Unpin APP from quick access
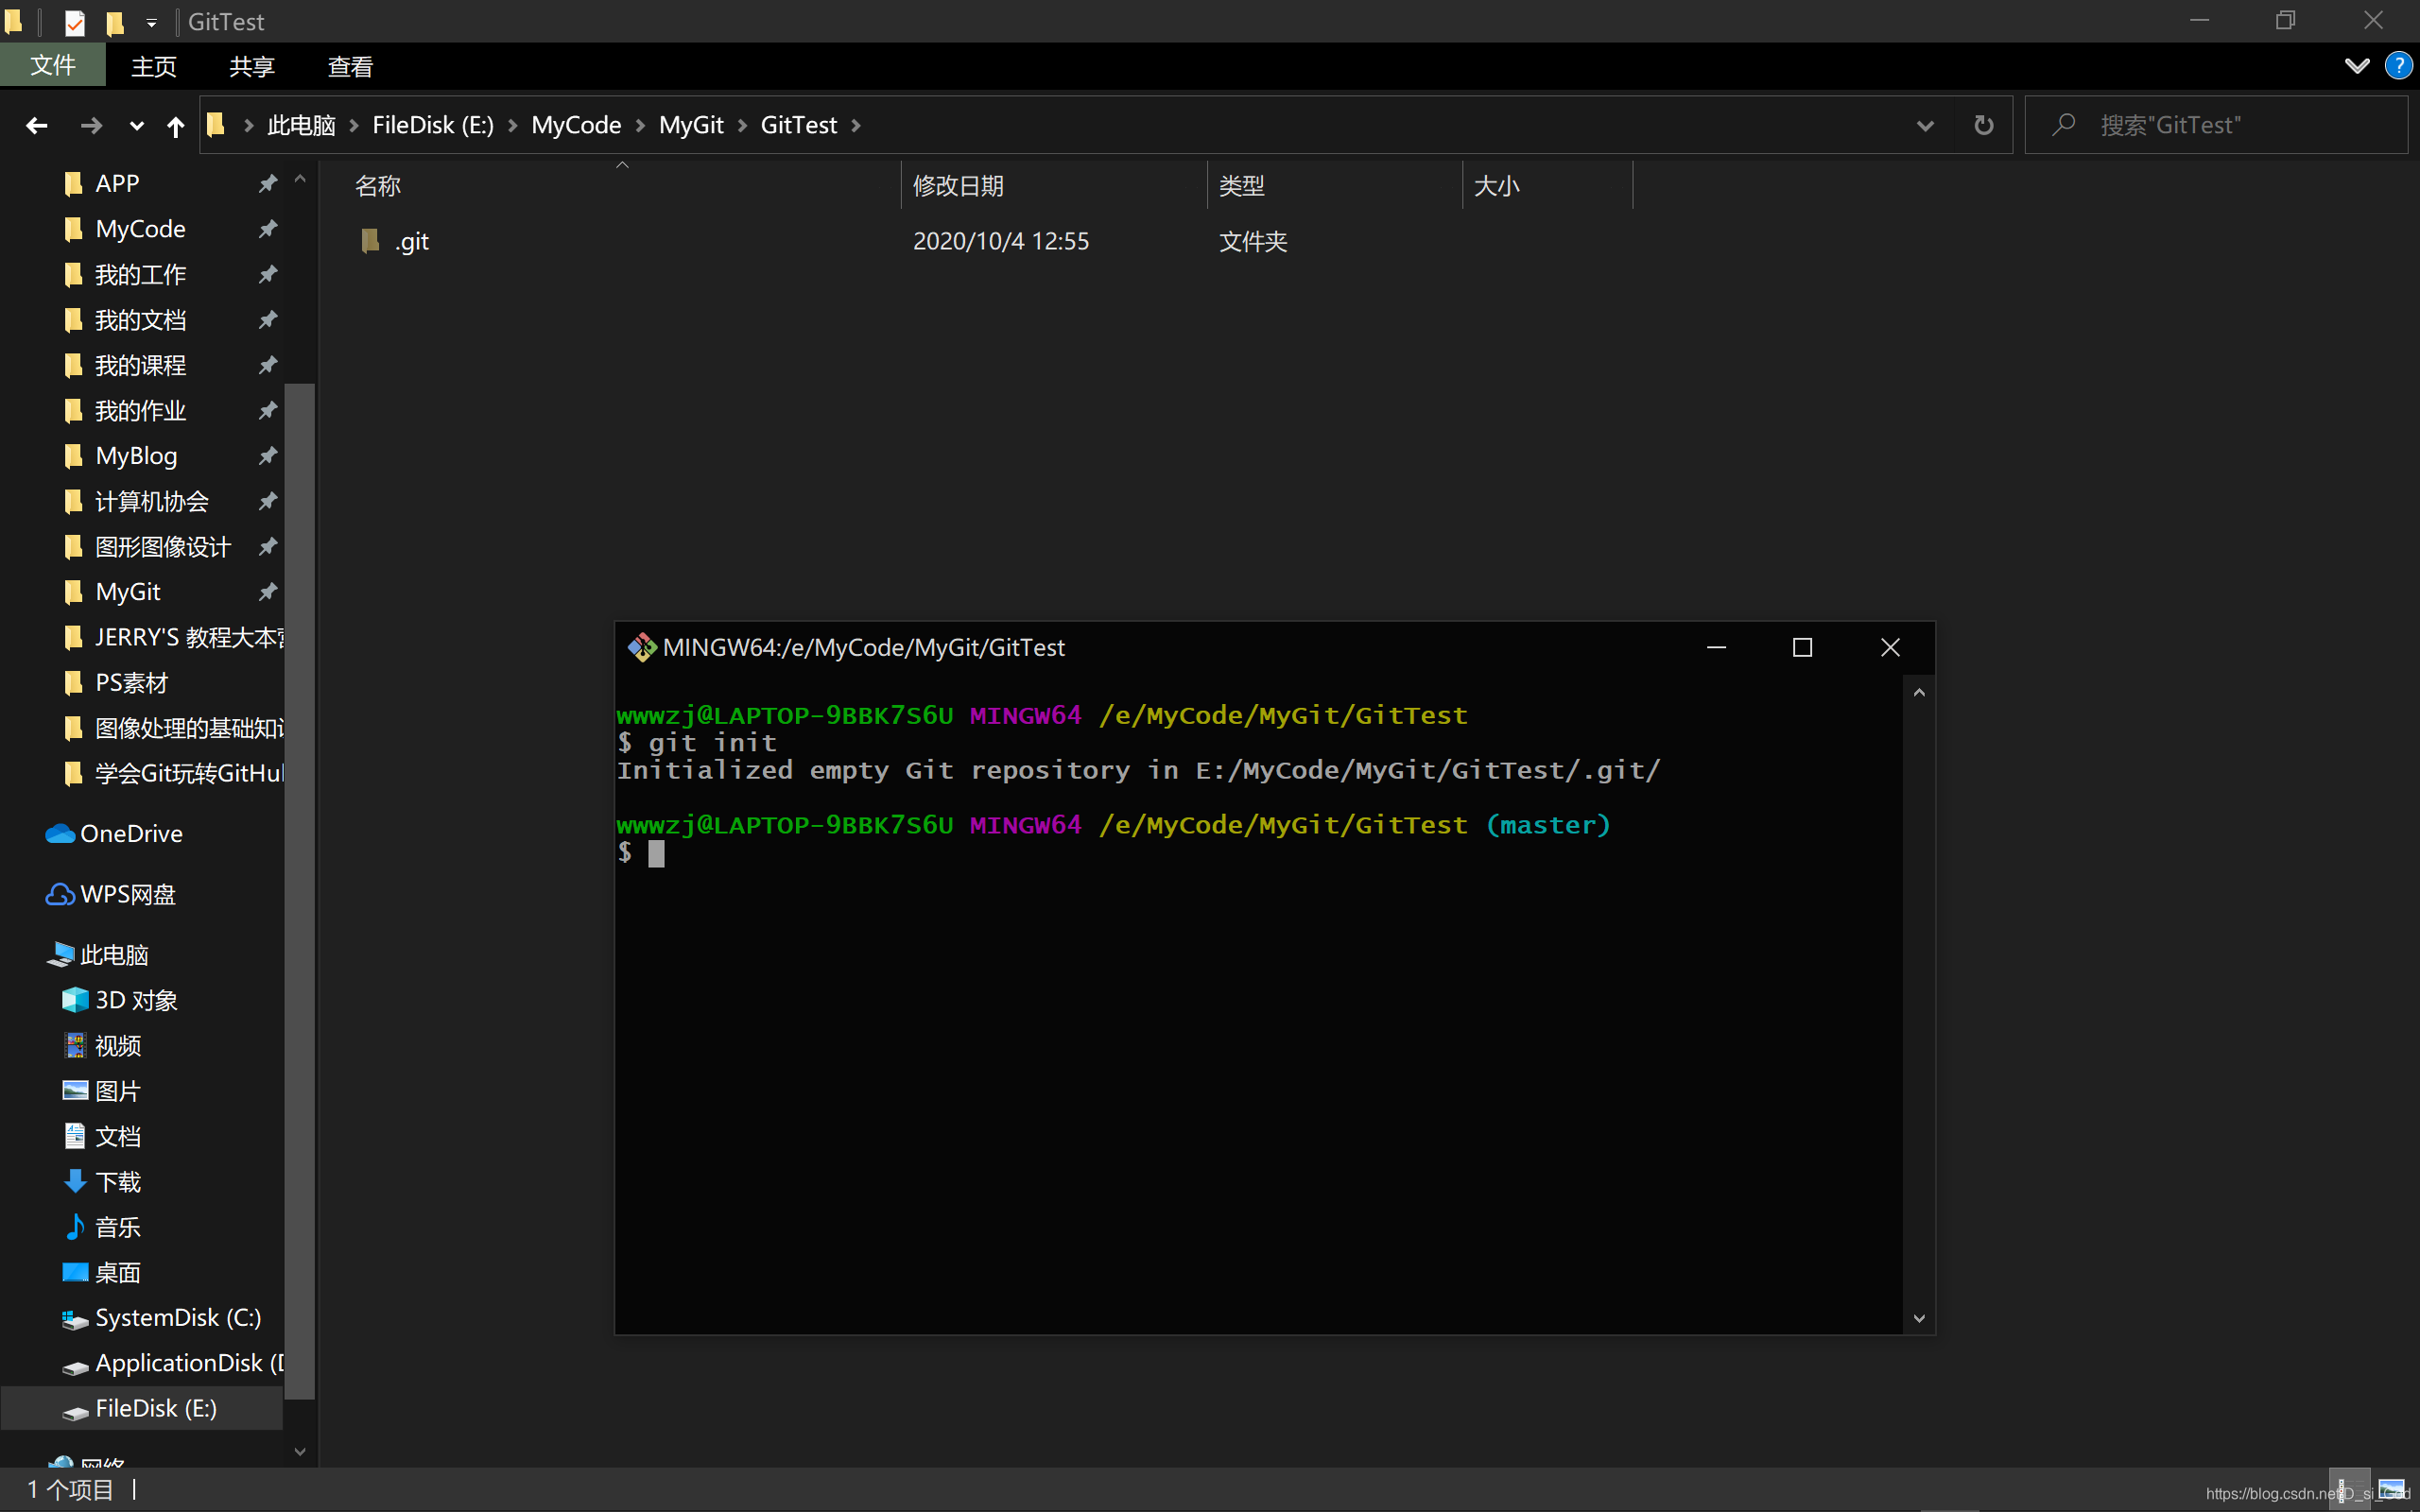 [267, 183]
